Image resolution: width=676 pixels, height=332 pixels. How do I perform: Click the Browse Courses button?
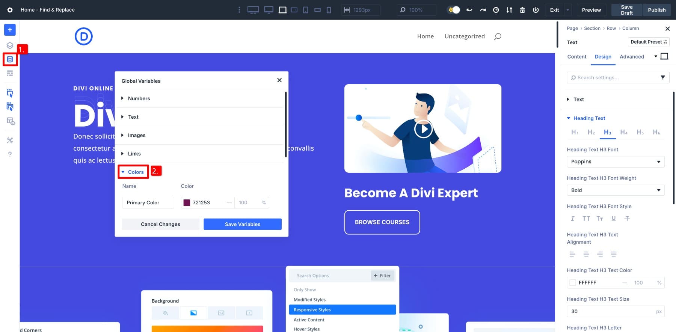[382, 222]
